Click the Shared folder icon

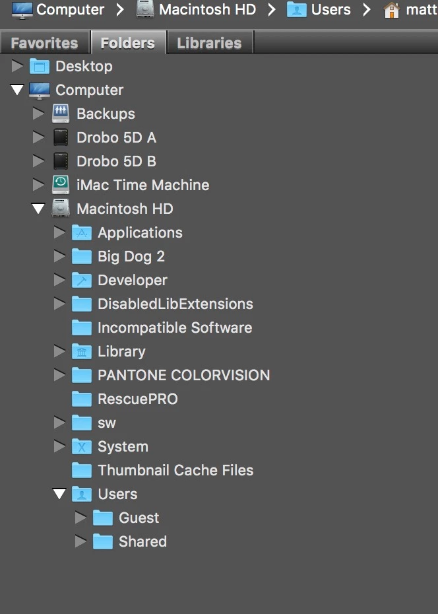(x=103, y=542)
